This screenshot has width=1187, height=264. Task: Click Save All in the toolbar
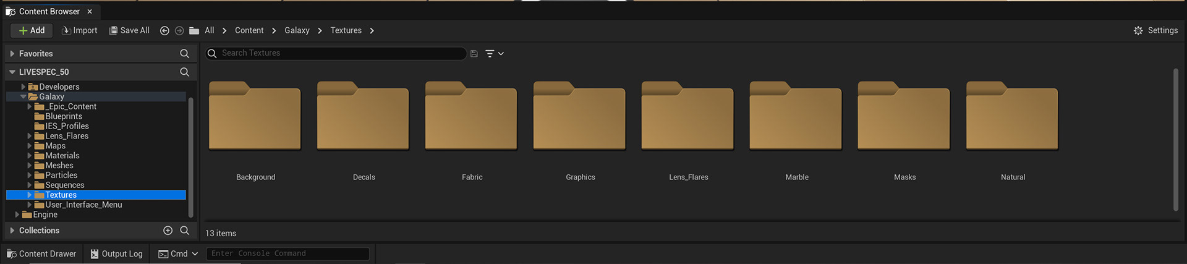129,30
